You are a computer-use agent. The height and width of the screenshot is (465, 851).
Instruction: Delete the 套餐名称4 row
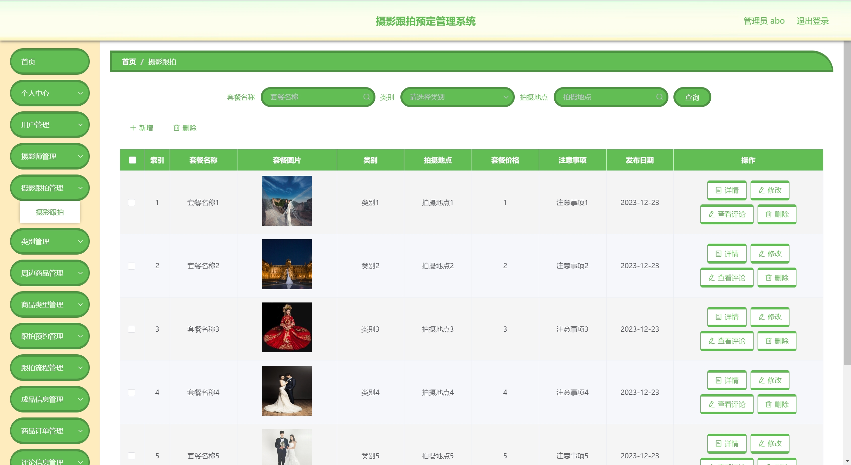[777, 404]
